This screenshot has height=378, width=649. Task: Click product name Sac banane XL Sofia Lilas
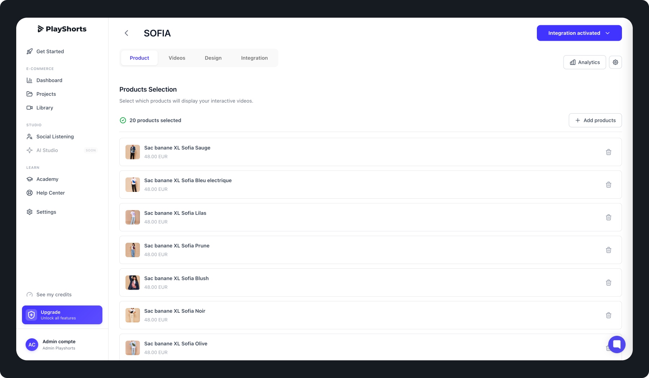[175, 213]
